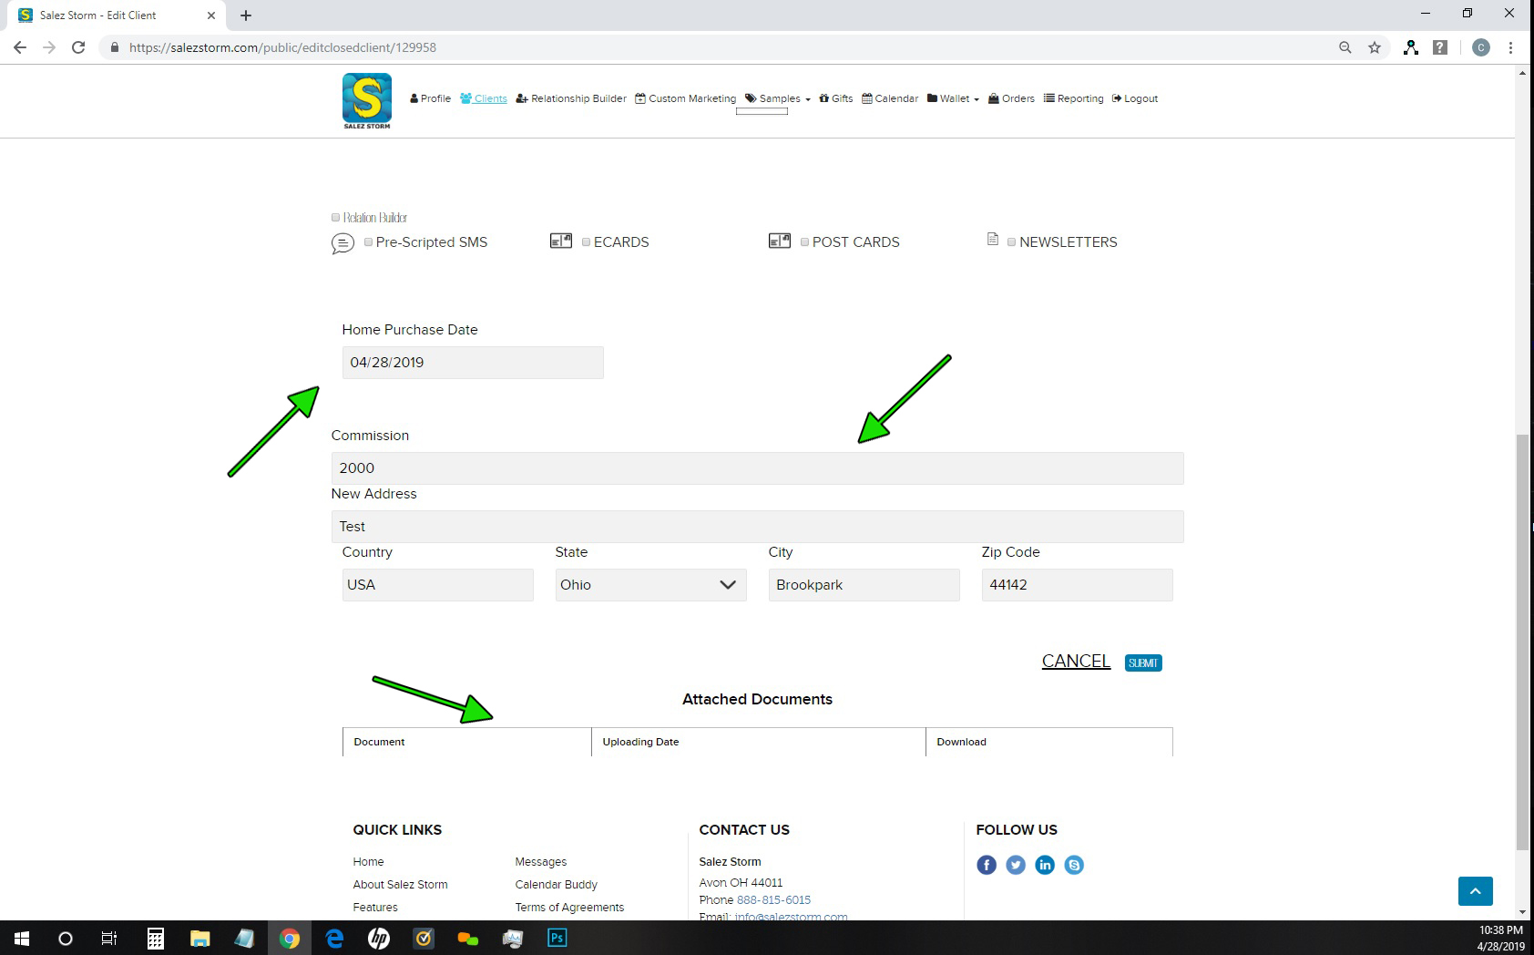
Task: Expand the State dropdown showing Ohio
Action: [650, 585]
